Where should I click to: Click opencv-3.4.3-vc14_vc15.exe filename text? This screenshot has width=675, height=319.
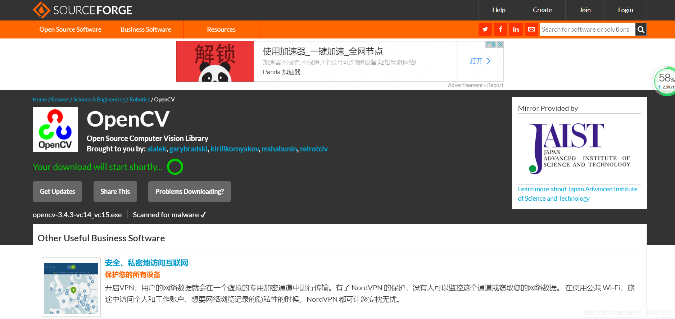click(77, 215)
